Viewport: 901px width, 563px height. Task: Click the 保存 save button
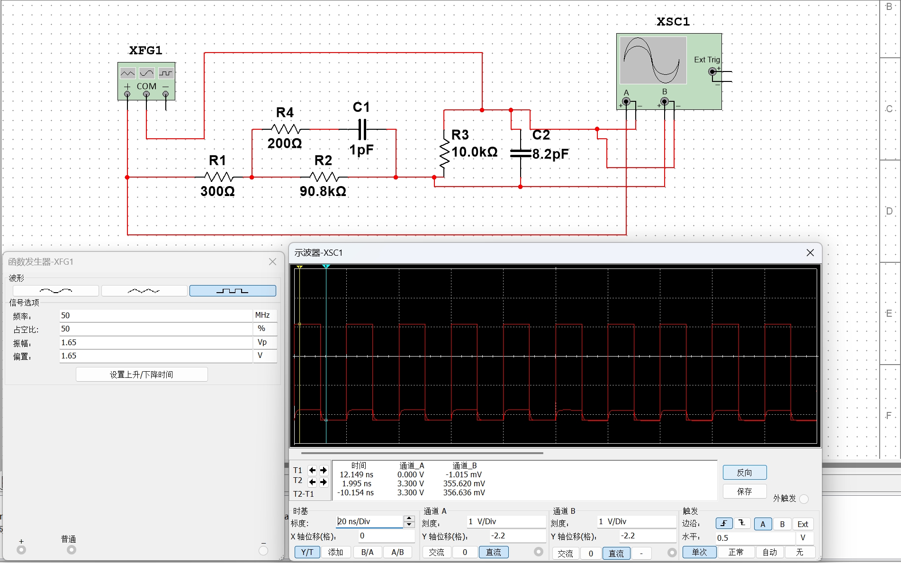745,492
